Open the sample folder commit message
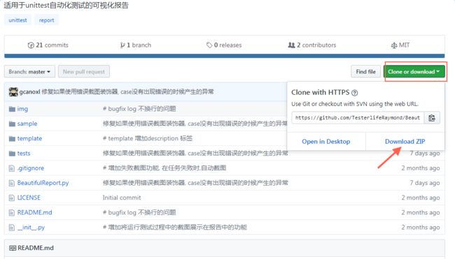455x259 pixels. coord(195,124)
